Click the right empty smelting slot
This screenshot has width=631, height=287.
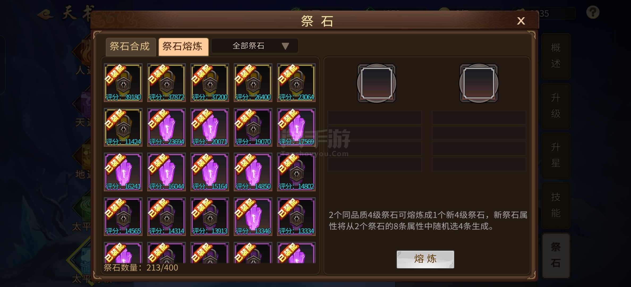pyautogui.click(x=479, y=83)
